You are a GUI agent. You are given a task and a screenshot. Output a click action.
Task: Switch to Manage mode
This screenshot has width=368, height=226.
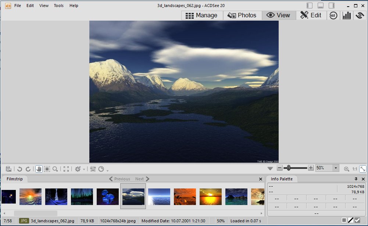[x=202, y=15]
